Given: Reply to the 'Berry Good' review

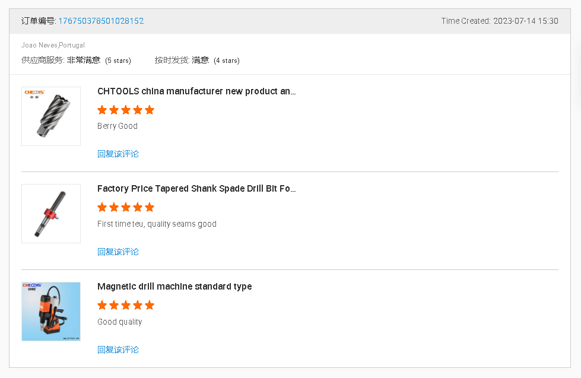Looking at the screenshot, I should coord(118,154).
